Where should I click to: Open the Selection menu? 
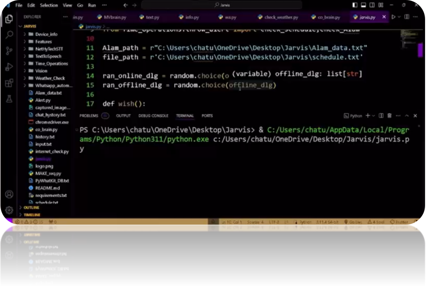[49, 5]
